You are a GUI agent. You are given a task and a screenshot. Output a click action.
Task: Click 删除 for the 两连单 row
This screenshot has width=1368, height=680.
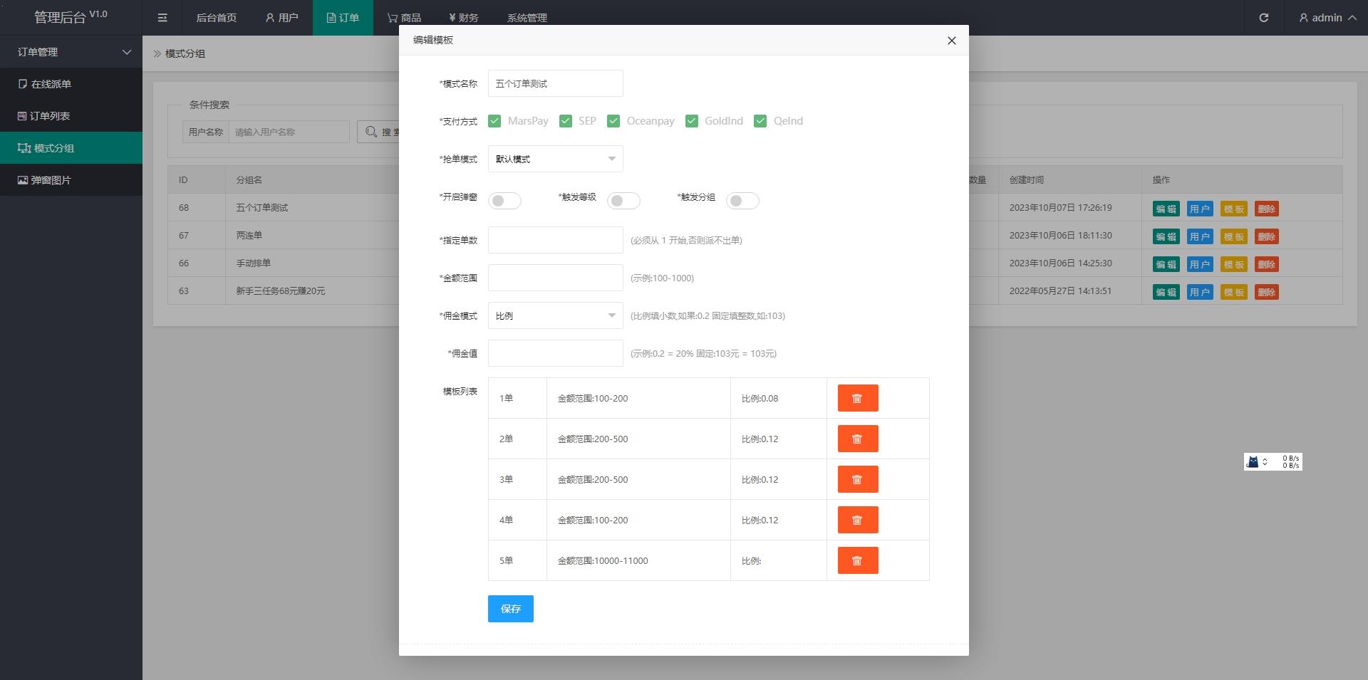(x=1266, y=236)
